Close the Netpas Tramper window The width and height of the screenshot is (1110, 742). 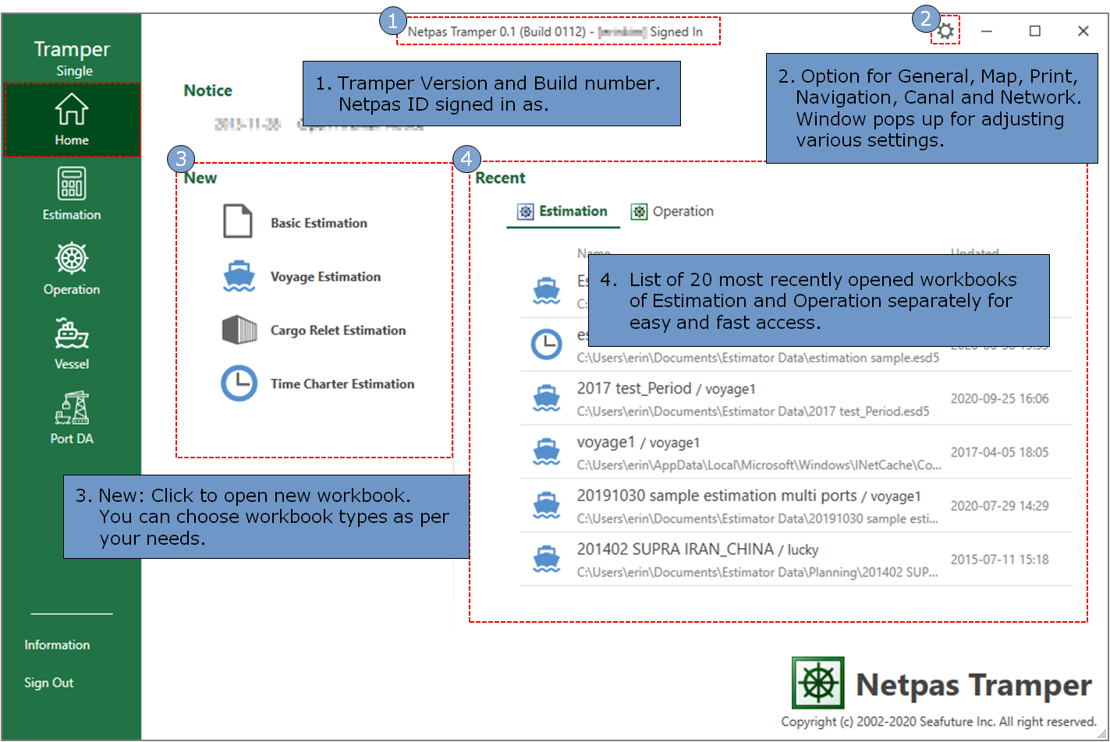tap(1083, 31)
